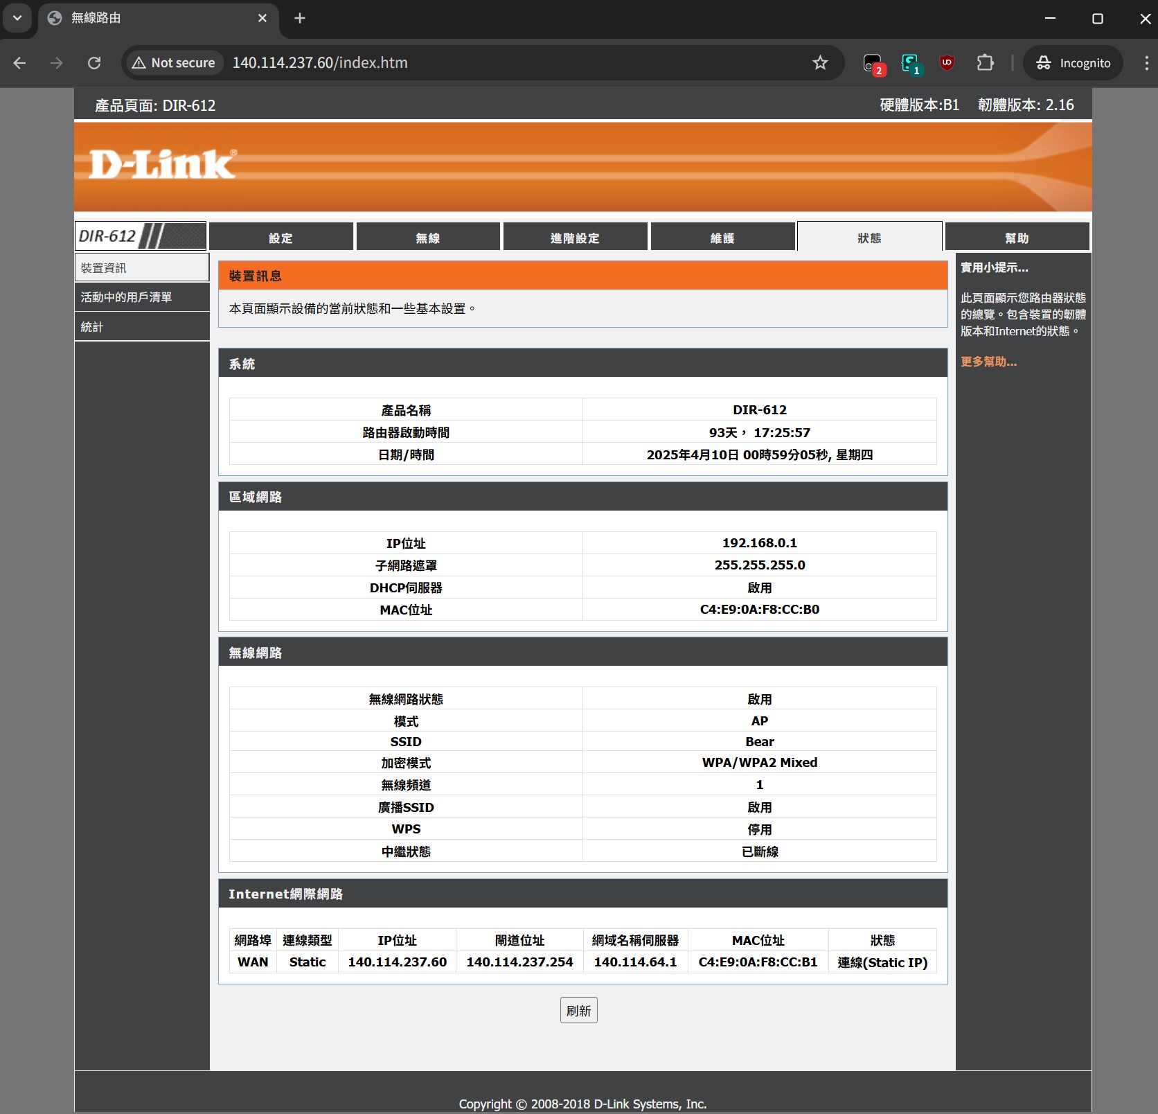
Task: Click the LAN MAC C4:E9:0A:F8:CC:B0
Action: (x=759, y=609)
